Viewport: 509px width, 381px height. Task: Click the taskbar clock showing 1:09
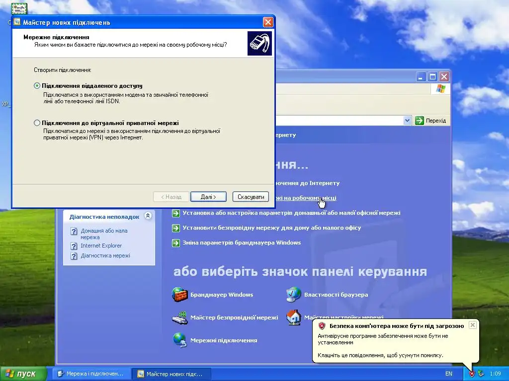(x=495, y=374)
